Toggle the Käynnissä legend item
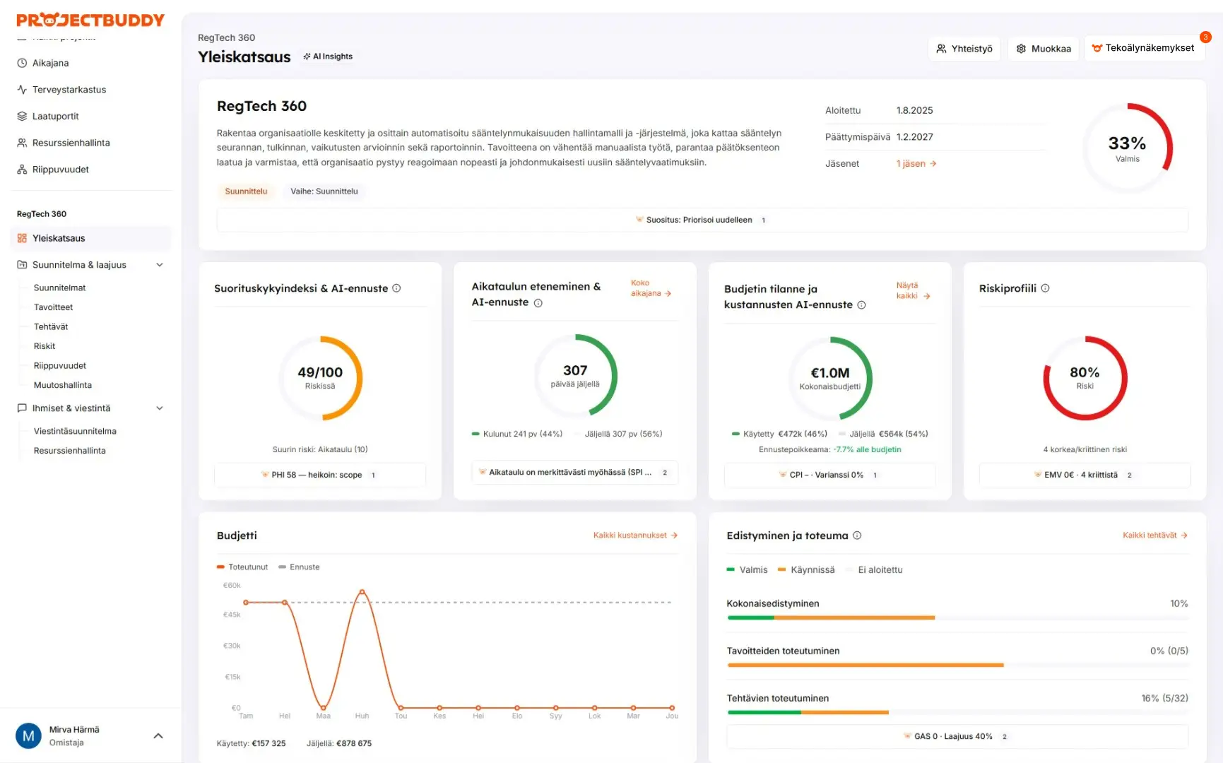 point(806,570)
